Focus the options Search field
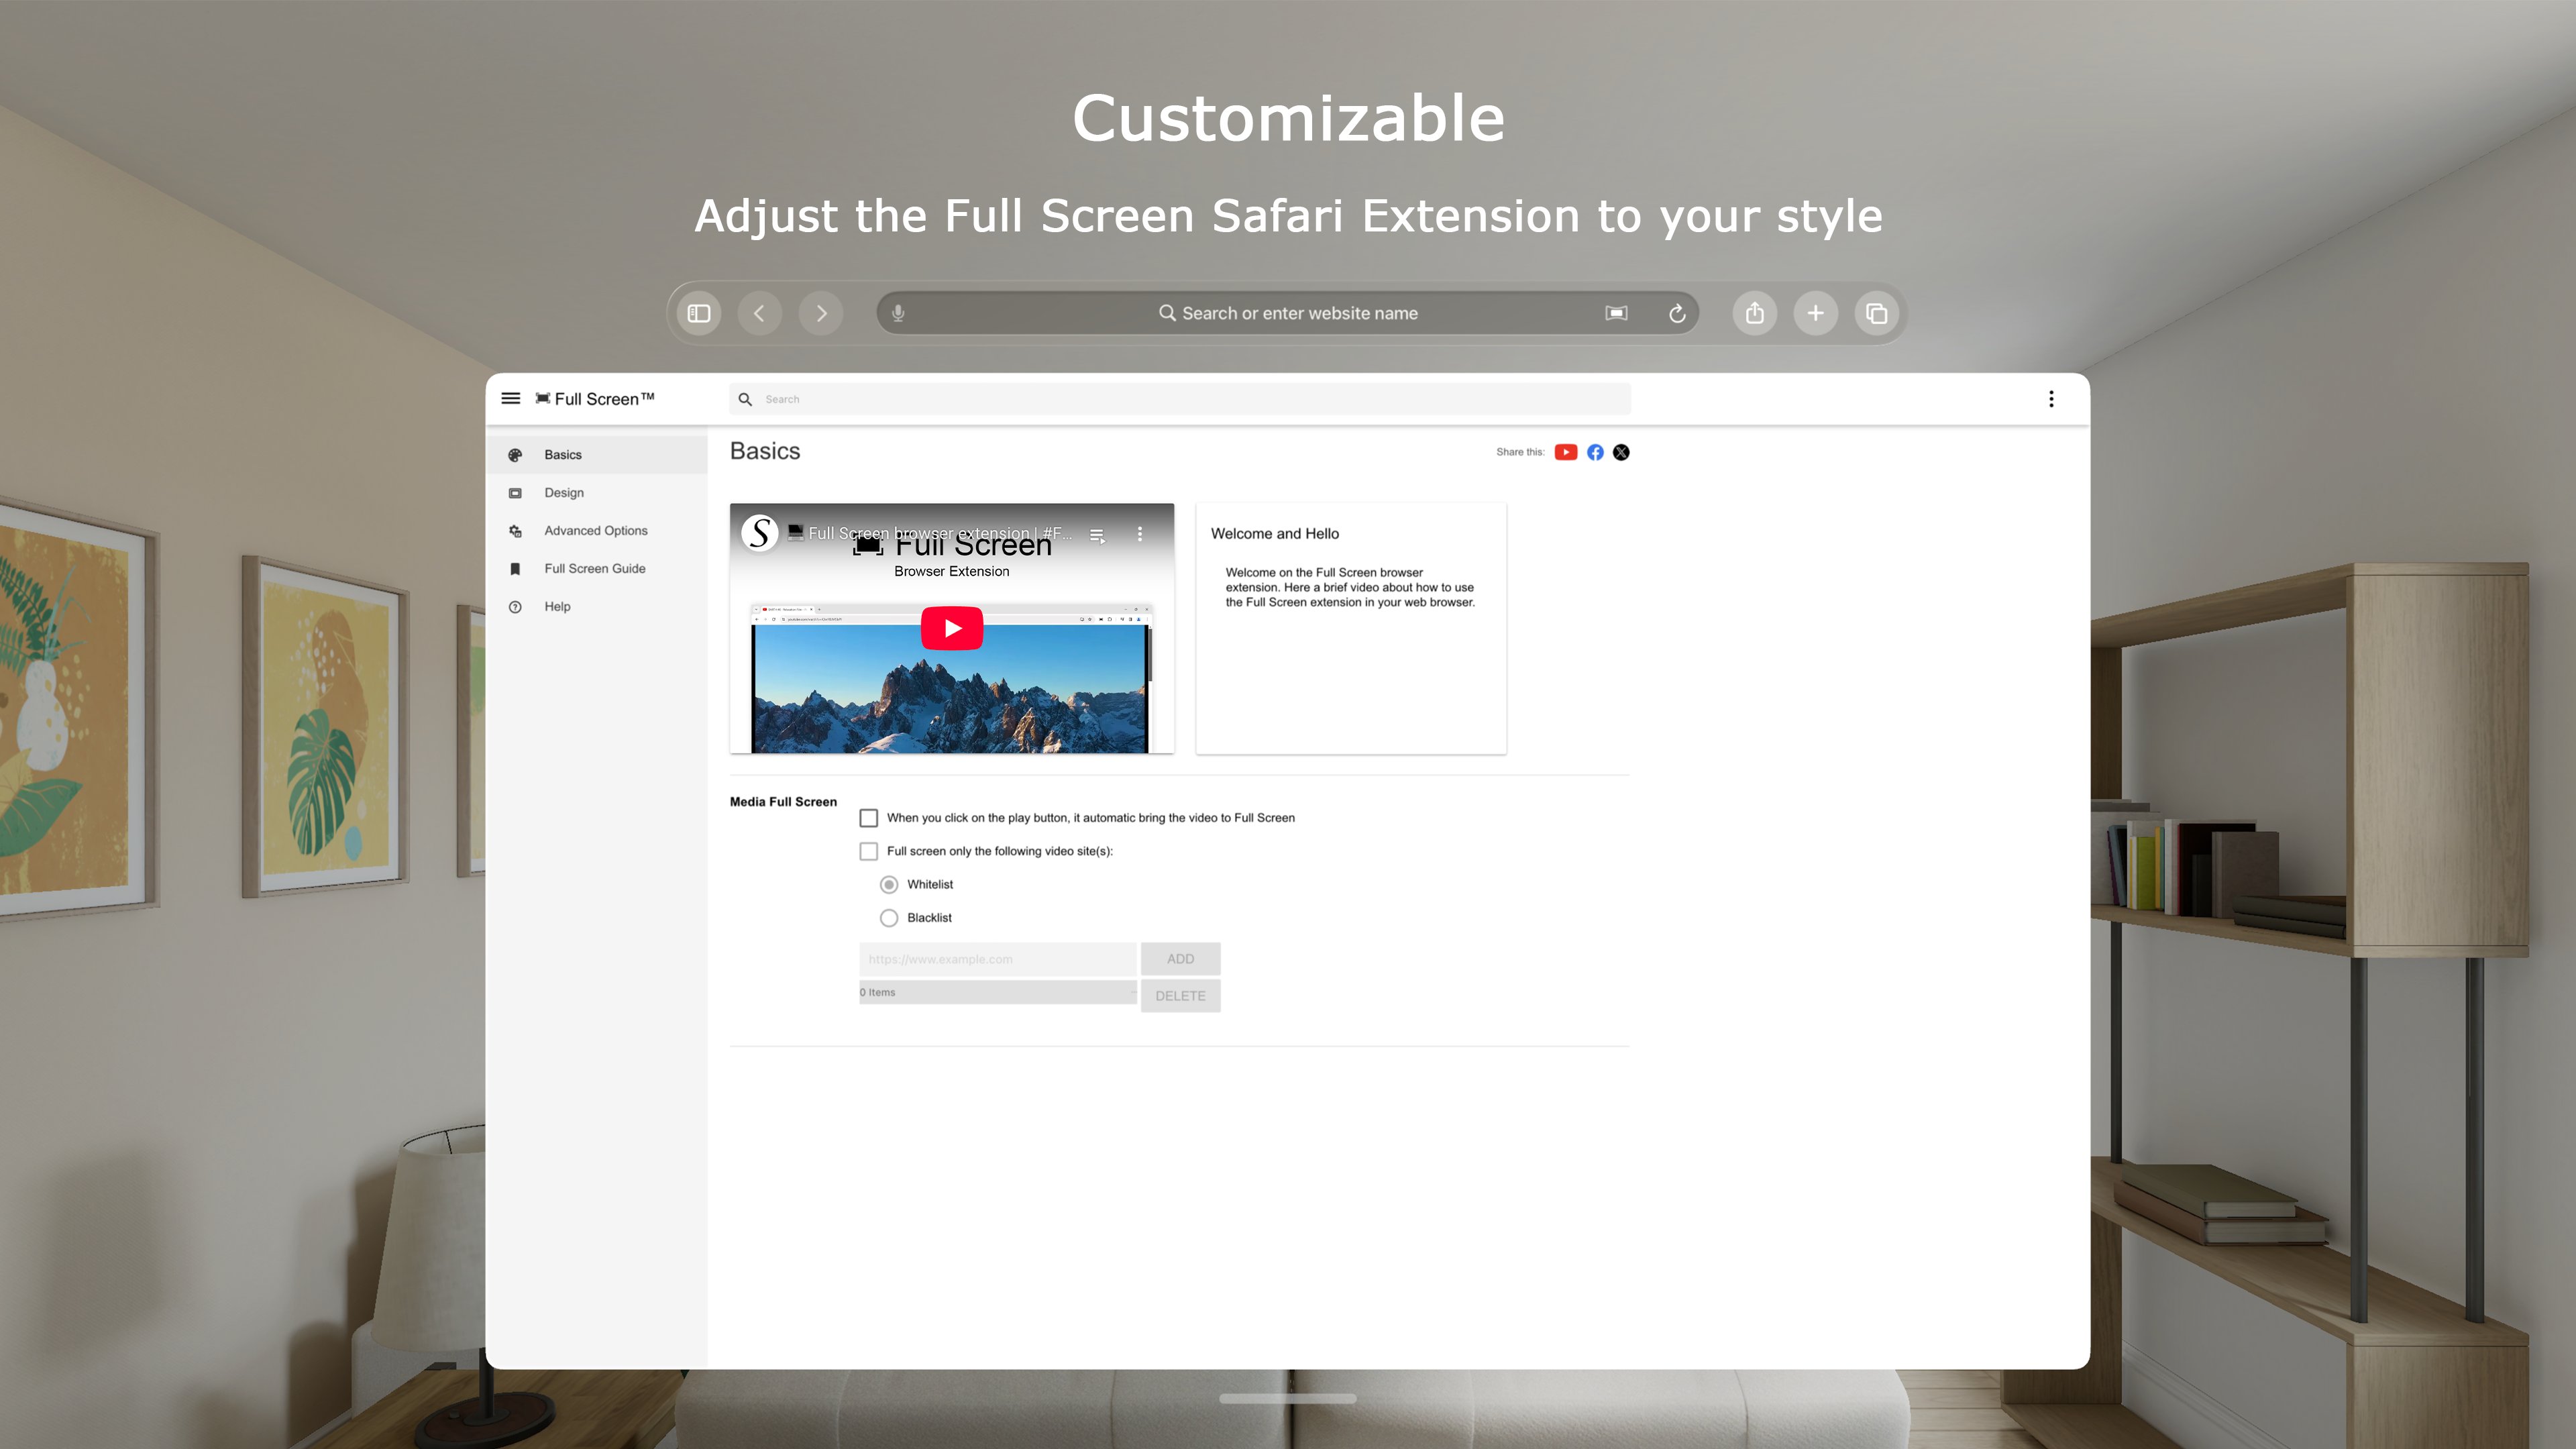 (1180, 399)
